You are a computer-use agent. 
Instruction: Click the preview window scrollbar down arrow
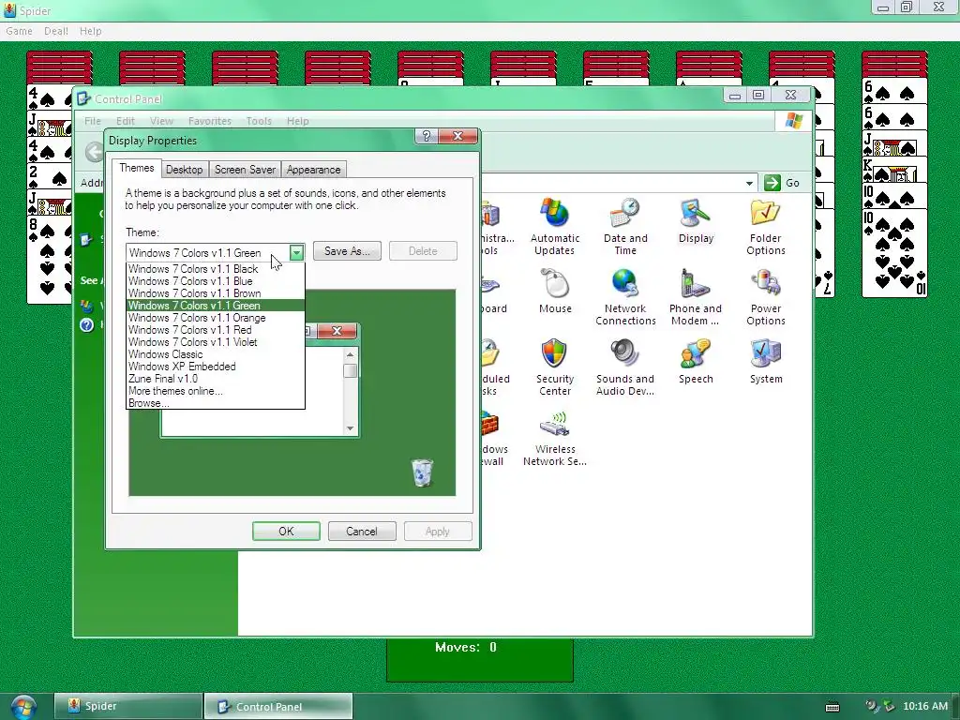tap(351, 428)
